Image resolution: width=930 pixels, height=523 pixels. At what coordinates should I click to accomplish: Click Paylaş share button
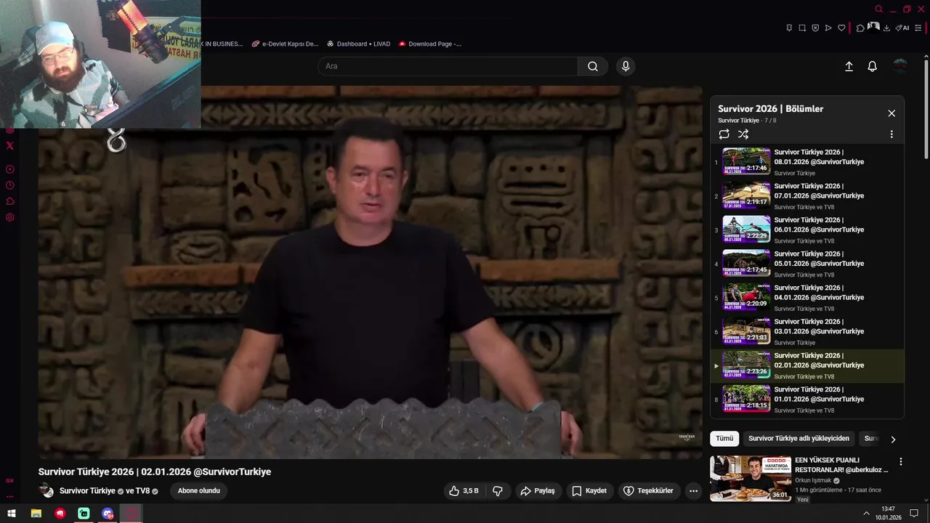point(538,491)
